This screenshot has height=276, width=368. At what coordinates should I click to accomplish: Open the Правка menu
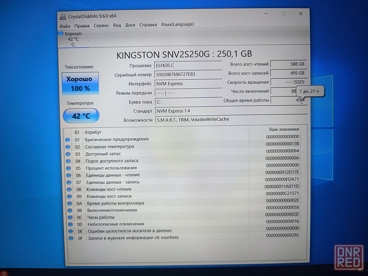[82, 26]
